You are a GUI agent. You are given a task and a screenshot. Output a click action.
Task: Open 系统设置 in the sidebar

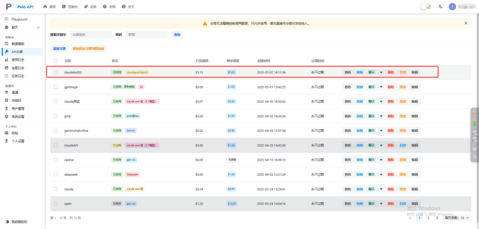[18, 117]
